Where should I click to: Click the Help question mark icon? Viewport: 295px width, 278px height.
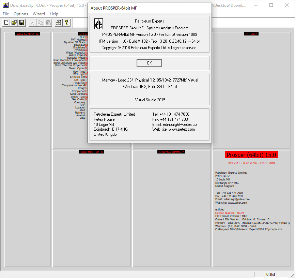click(x=66, y=23)
